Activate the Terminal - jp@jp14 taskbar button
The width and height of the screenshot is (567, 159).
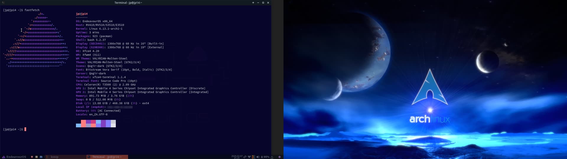(x=107, y=157)
